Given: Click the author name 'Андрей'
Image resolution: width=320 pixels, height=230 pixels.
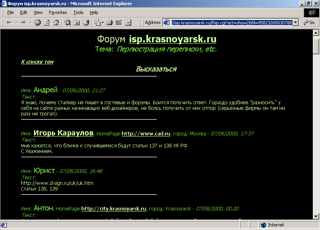Looking at the screenshot, I should click(x=46, y=90).
